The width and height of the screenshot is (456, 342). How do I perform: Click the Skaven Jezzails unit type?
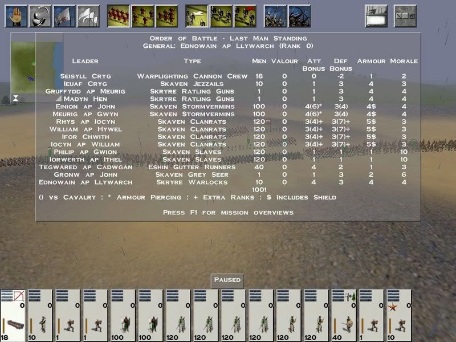[x=192, y=84]
